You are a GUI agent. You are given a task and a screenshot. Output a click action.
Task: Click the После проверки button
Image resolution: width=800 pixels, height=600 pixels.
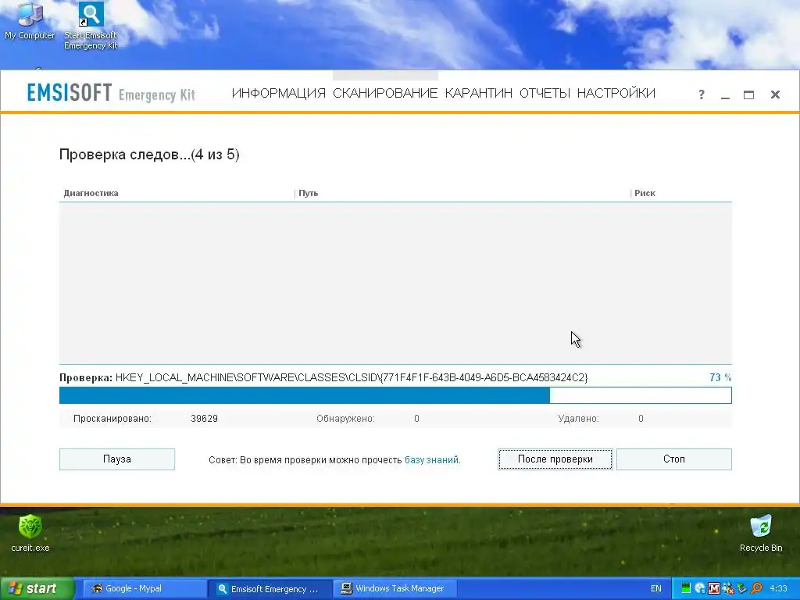(555, 459)
